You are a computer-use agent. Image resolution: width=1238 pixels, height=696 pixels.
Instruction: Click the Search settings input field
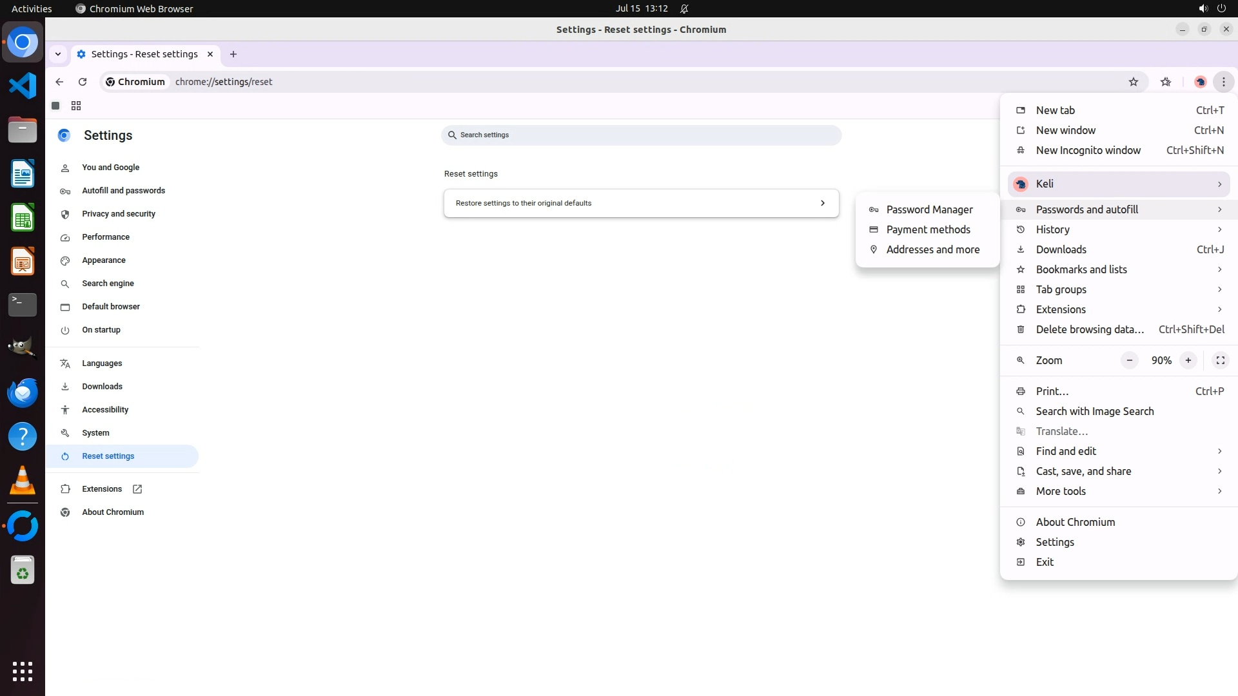(641, 135)
